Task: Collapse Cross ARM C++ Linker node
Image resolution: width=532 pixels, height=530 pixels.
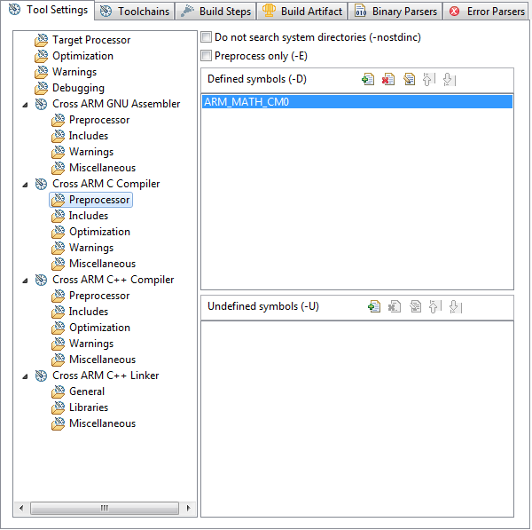Action: (25, 376)
